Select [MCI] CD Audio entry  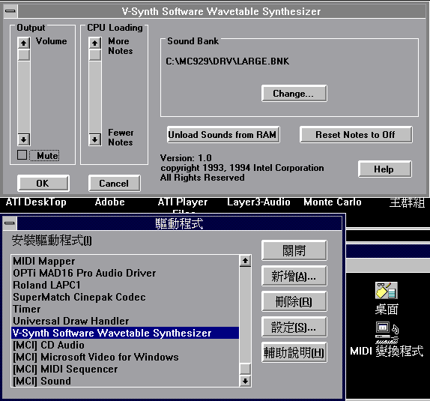pos(125,345)
